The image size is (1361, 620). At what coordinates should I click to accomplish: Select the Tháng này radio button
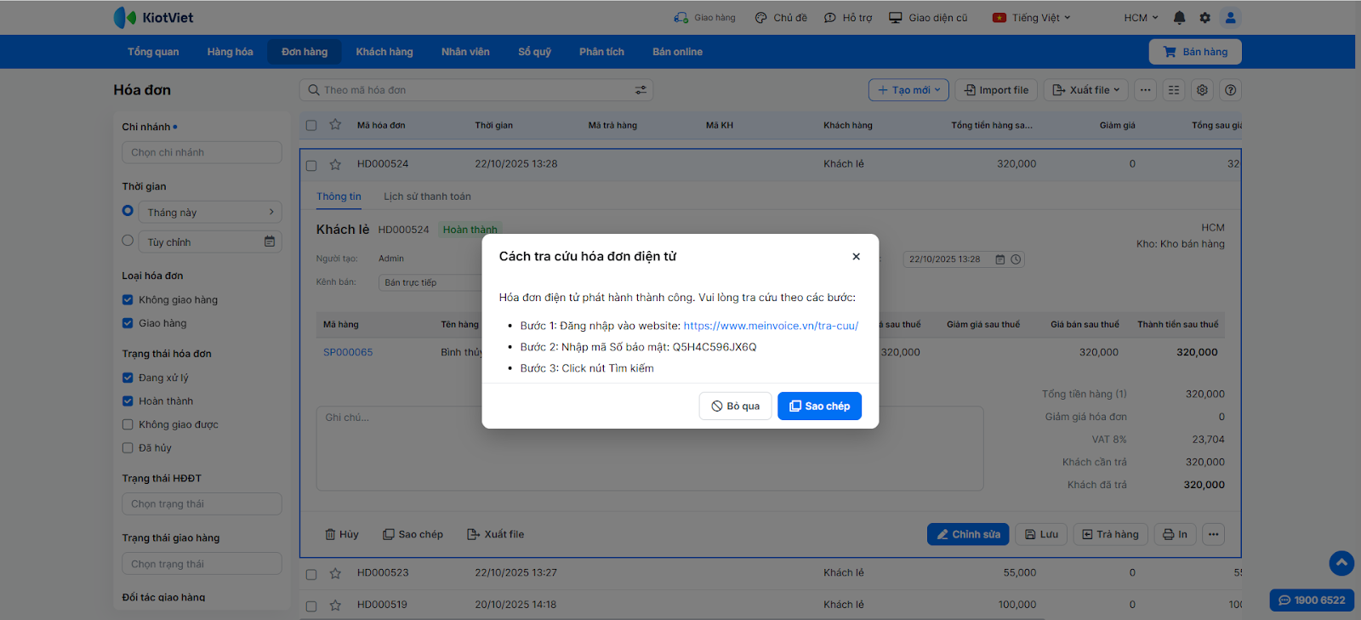[x=128, y=211]
